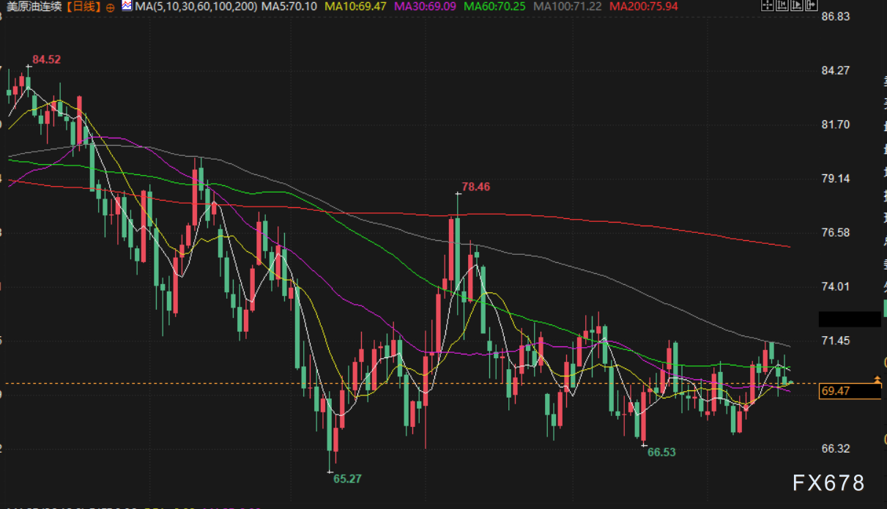Image resolution: width=887 pixels, height=509 pixels.
Task: Click the 84.52 high price marker
Action: tap(46, 59)
